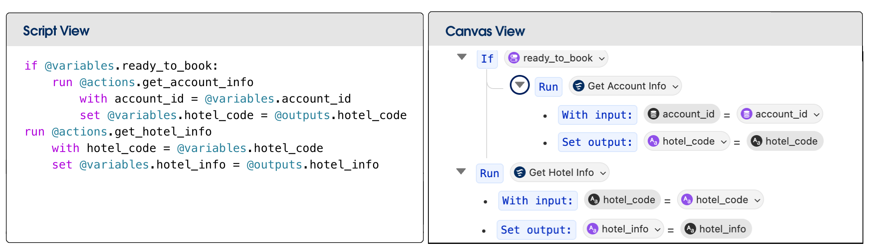The height and width of the screenshot is (248, 884).
Task: Collapse the circled Run Get Account Info toggle
Action: coord(520,85)
